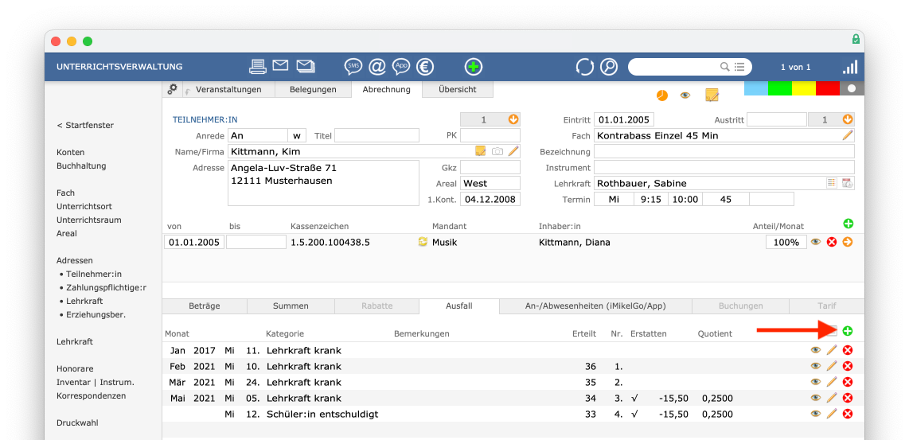Screen dimensions: 909x440
Task: Select the Beträge tab
Action: (205, 306)
